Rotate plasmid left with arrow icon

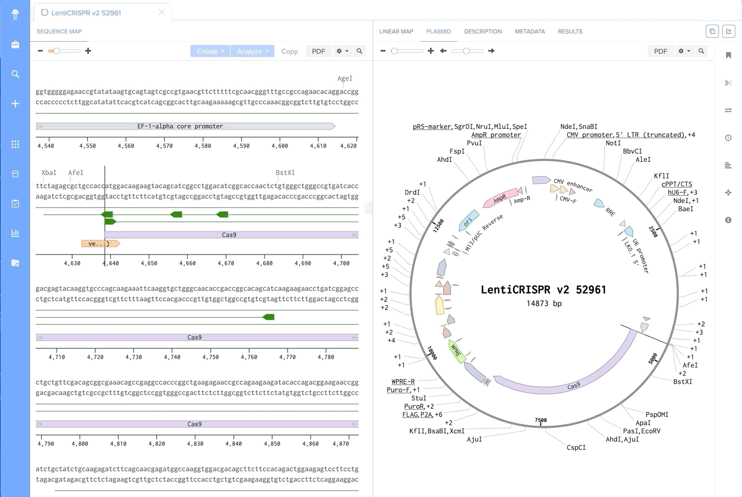(443, 51)
